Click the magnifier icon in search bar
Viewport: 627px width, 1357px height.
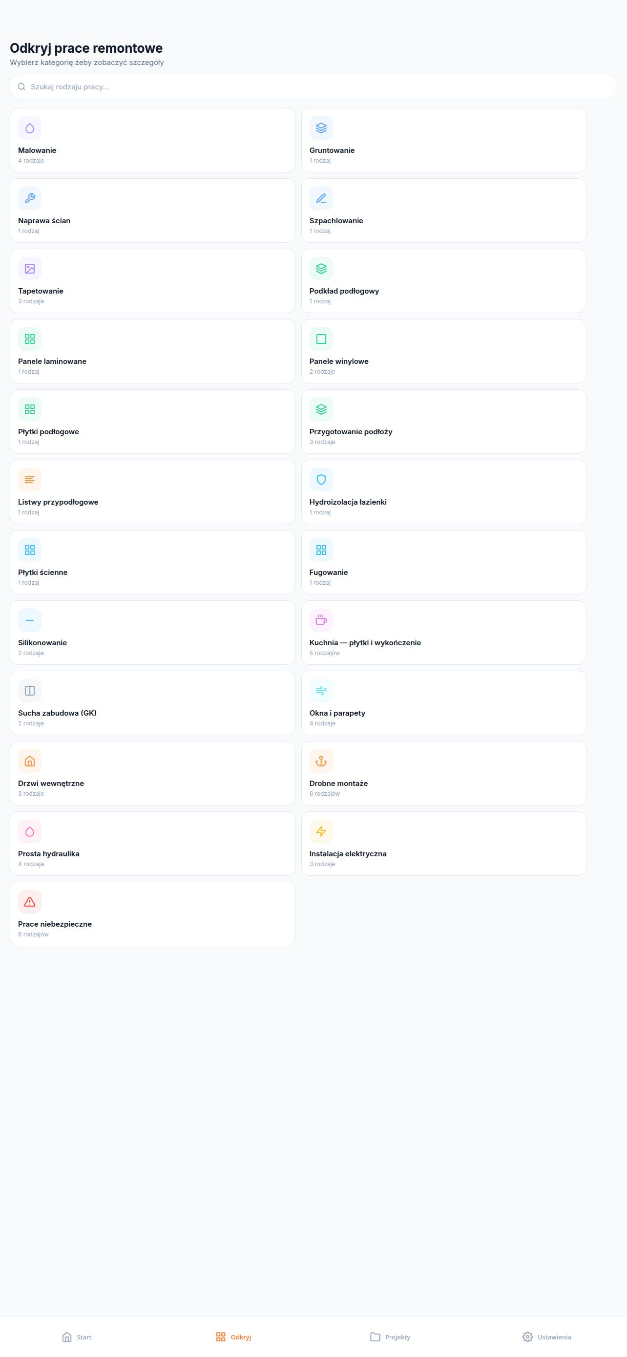click(21, 86)
